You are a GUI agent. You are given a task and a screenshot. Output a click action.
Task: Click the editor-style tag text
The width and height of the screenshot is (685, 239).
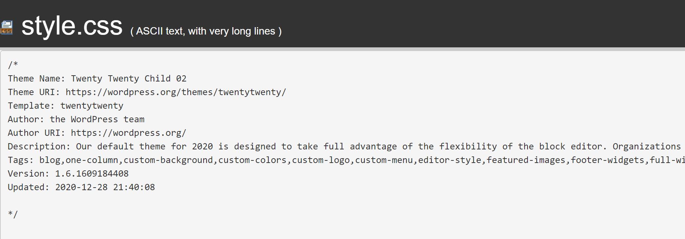450,160
